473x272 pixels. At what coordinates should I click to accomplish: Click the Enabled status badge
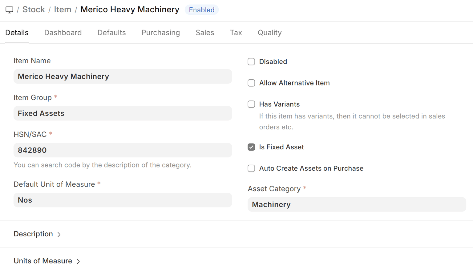pos(201,10)
